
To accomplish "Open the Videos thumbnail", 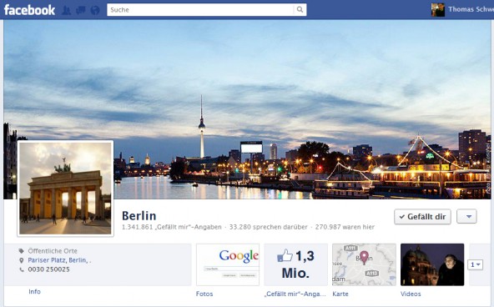I will pos(432,264).
